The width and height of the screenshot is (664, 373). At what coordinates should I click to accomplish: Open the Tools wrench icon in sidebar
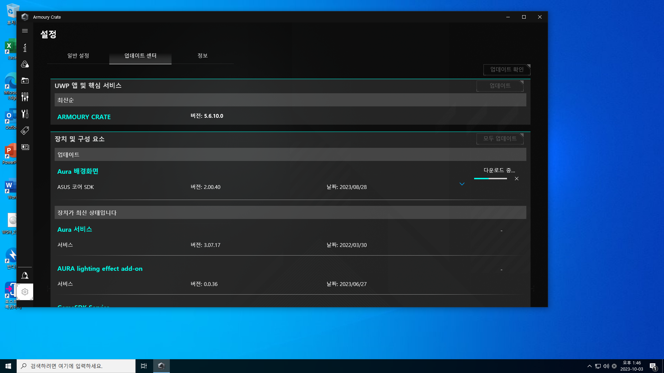click(25, 114)
